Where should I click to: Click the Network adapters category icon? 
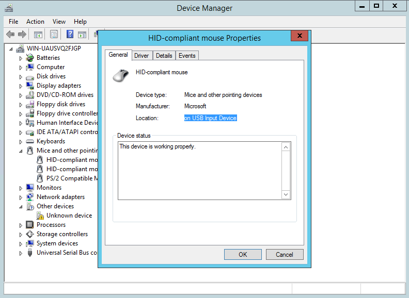(x=30, y=197)
